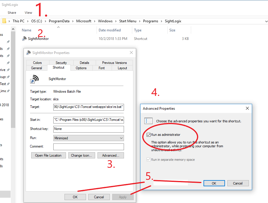Click the Advanced... button
This screenshot has width=268, height=203.
[x=111, y=155]
